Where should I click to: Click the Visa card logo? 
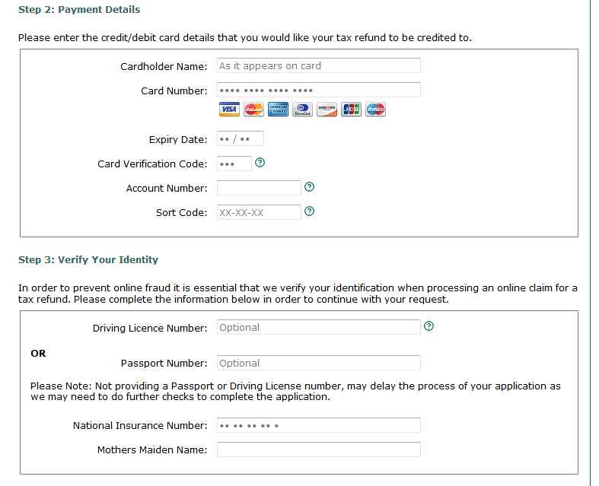tap(229, 110)
